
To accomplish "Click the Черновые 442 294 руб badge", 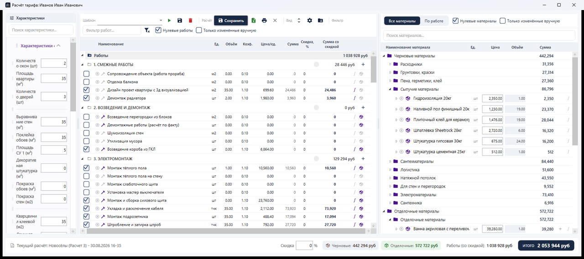I will tap(350, 246).
